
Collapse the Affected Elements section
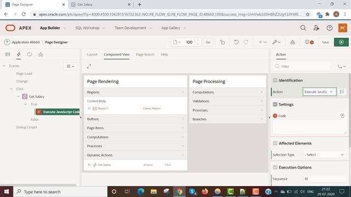click(275, 143)
